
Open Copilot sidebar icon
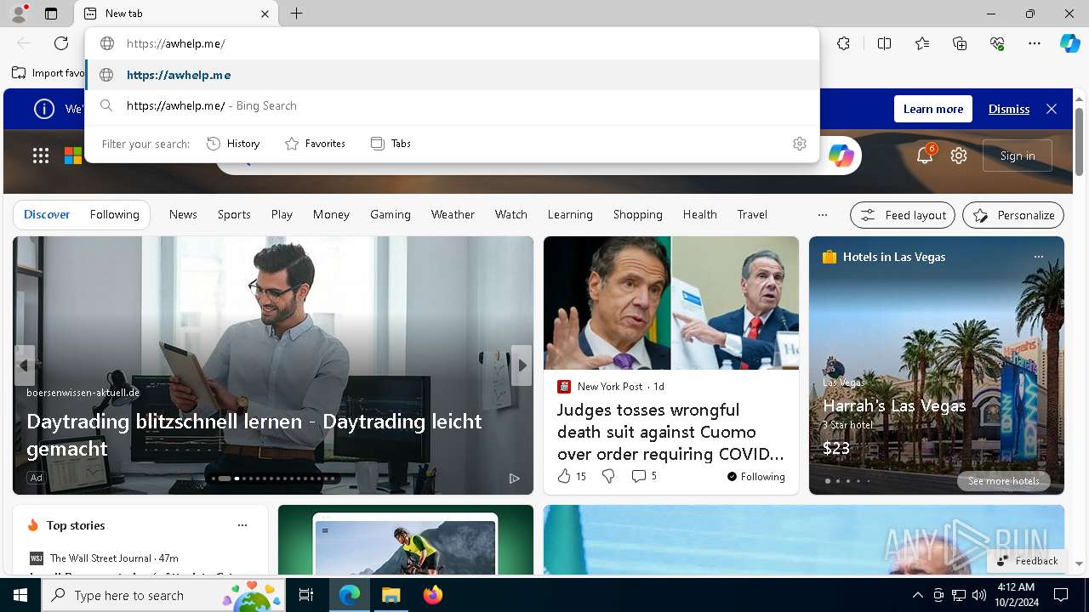(1069, 43)
